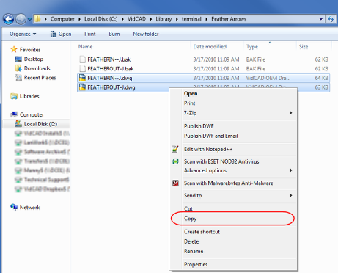Select the FEATHEROUT-J.bak file name
Viewport: 338px width, 273px height.
point(111,69)
